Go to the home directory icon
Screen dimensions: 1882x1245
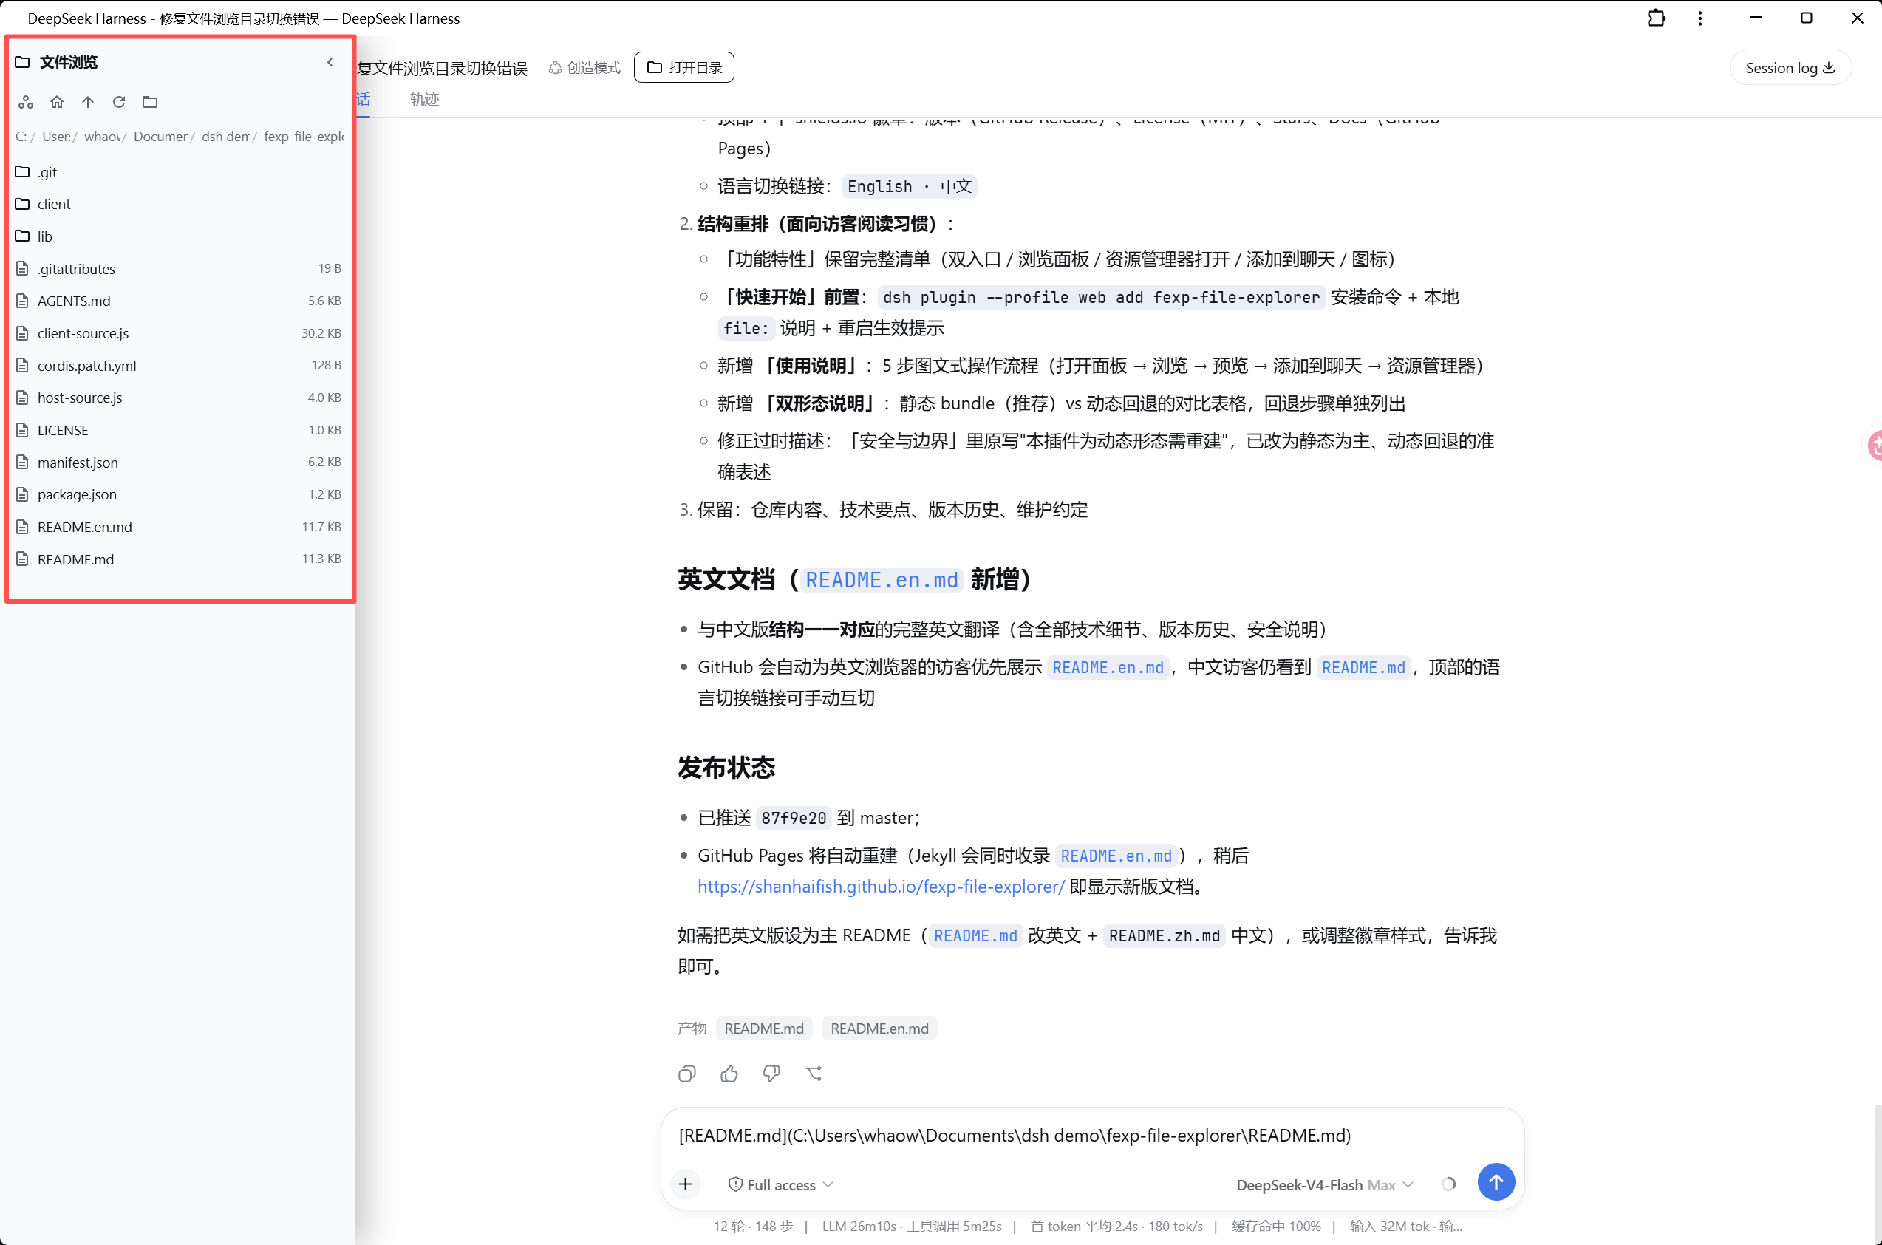[56, 102]
